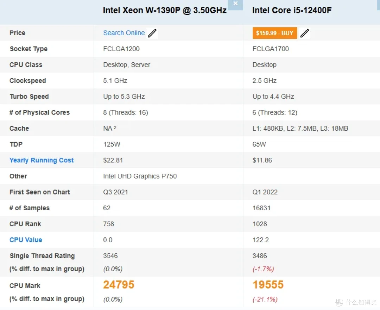The image size is (380, 310).
Task: Click the 24795 CPU Mark score
Action: [x=119, y=285]
